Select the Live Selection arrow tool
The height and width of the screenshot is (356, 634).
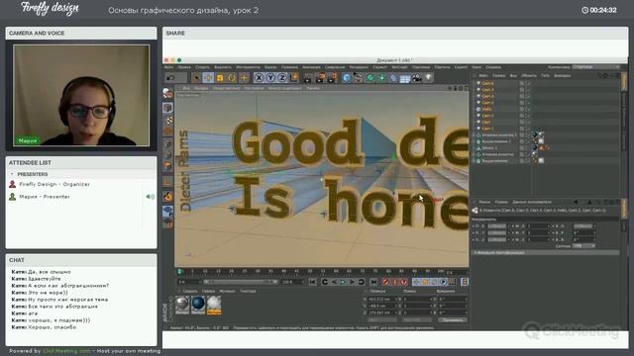click(x=196, y=77)
